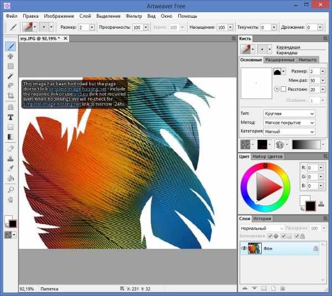Hide the Фон layer with the eye icon
This screenshot has width=332, height=296.
tap(243, 249)
